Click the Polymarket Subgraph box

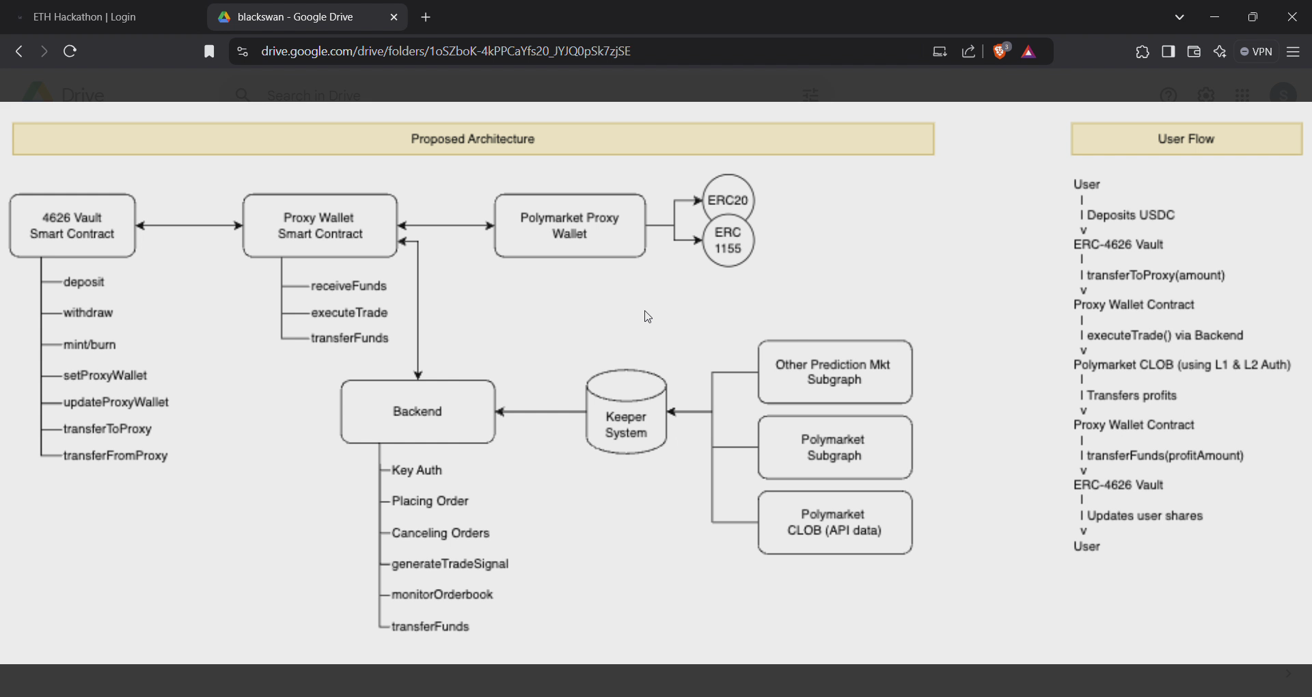pos(835,448)
